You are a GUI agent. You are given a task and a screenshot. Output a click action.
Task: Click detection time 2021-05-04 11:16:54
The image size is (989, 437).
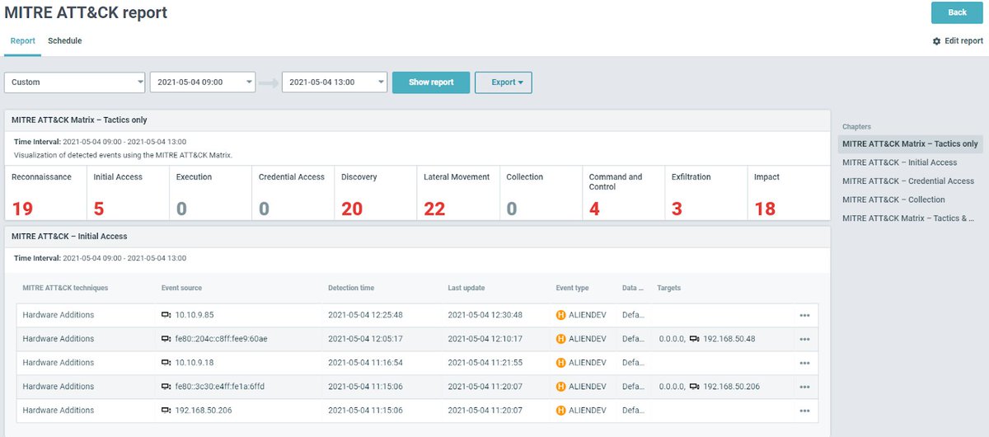click(x=366, y=363)
